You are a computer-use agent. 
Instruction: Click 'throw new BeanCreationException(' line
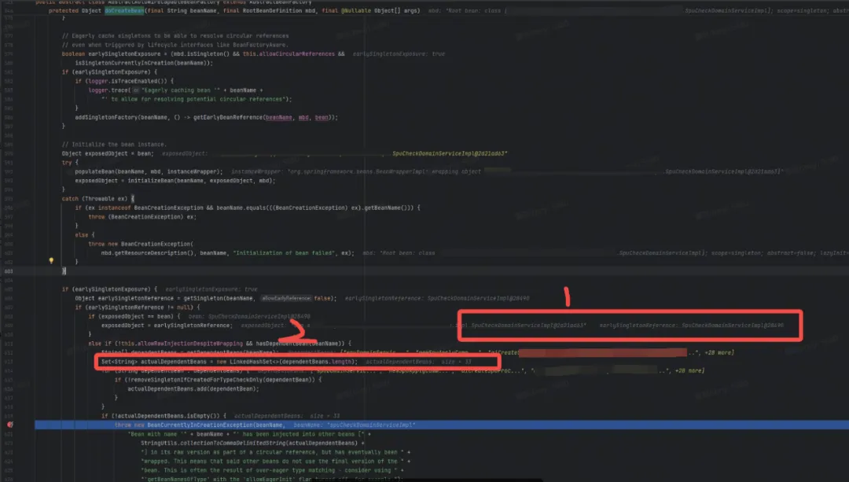click(x=141, y=244)
